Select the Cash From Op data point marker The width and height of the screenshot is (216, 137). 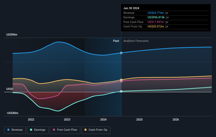[121, 80]
